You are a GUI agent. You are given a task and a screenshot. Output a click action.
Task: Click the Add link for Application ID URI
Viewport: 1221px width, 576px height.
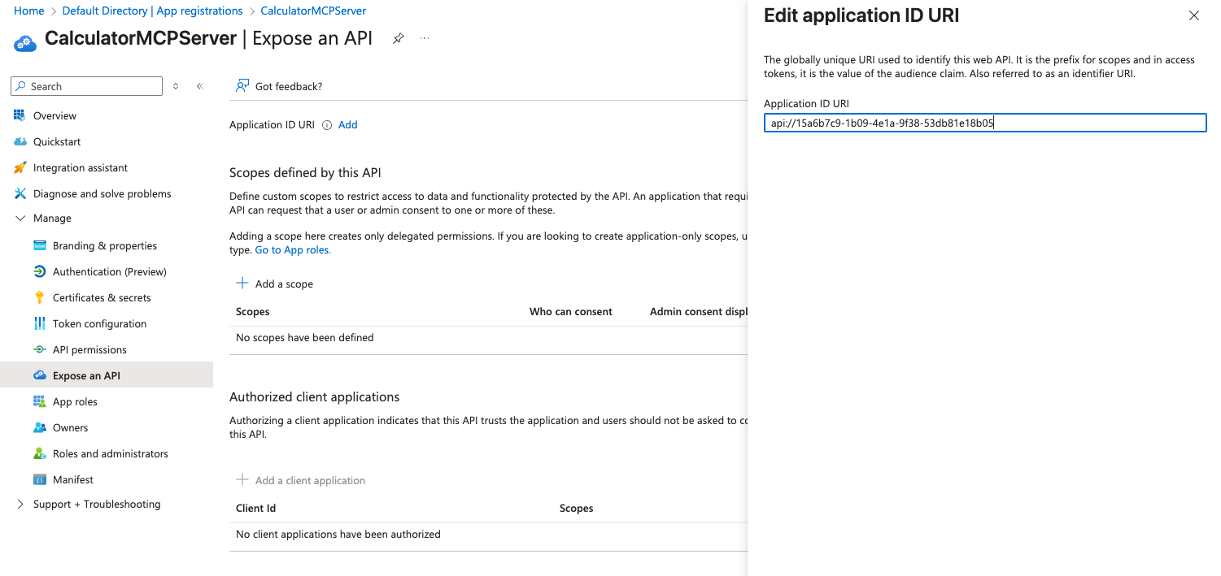[347, 125]
